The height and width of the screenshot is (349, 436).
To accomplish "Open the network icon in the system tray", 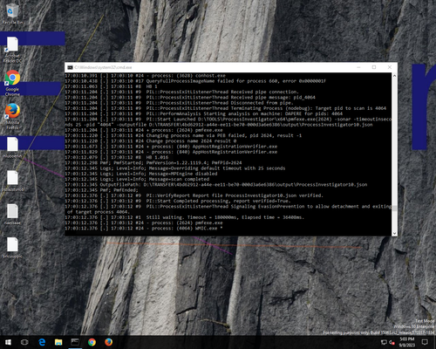I will [x=384, y=342].
